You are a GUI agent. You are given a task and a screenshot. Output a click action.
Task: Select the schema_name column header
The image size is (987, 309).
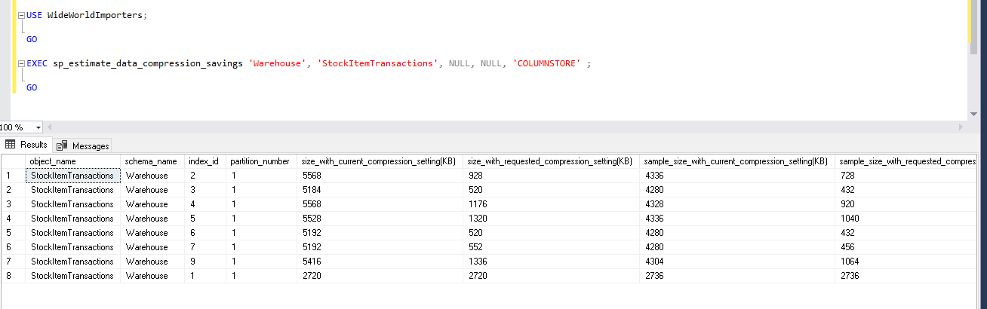pos(151,161)
